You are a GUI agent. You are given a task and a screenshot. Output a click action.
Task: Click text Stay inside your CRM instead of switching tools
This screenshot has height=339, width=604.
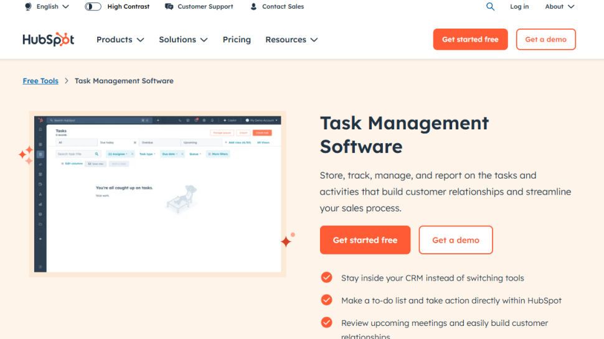click(x=433, y=278)
